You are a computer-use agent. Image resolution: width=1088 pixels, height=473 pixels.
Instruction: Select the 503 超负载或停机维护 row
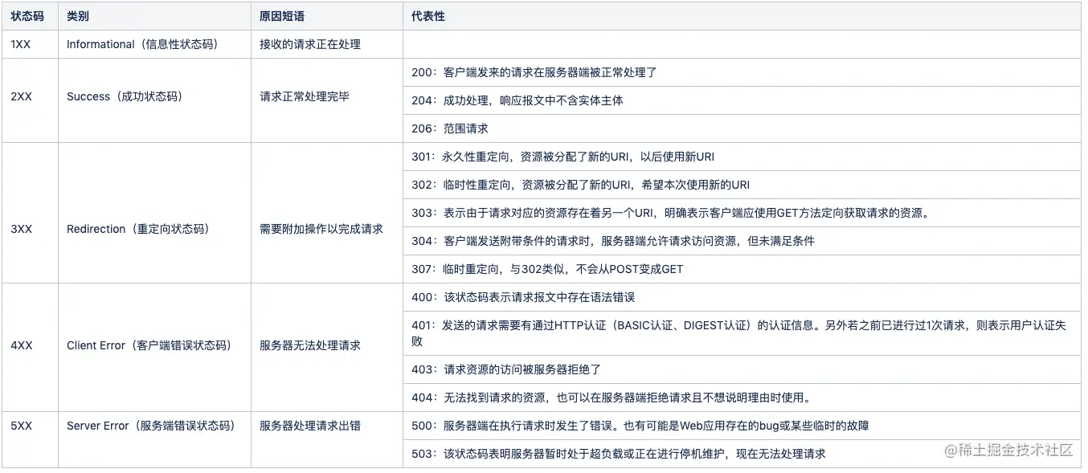pyautogui.click(x=742, y=454)
